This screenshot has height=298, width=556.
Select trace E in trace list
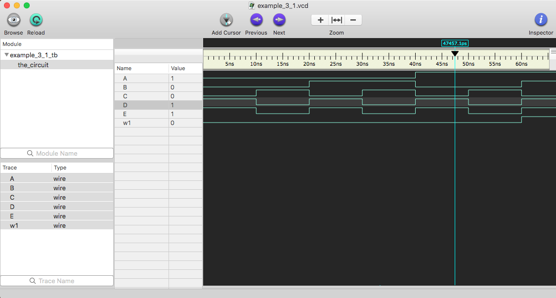tap(57, 216)
